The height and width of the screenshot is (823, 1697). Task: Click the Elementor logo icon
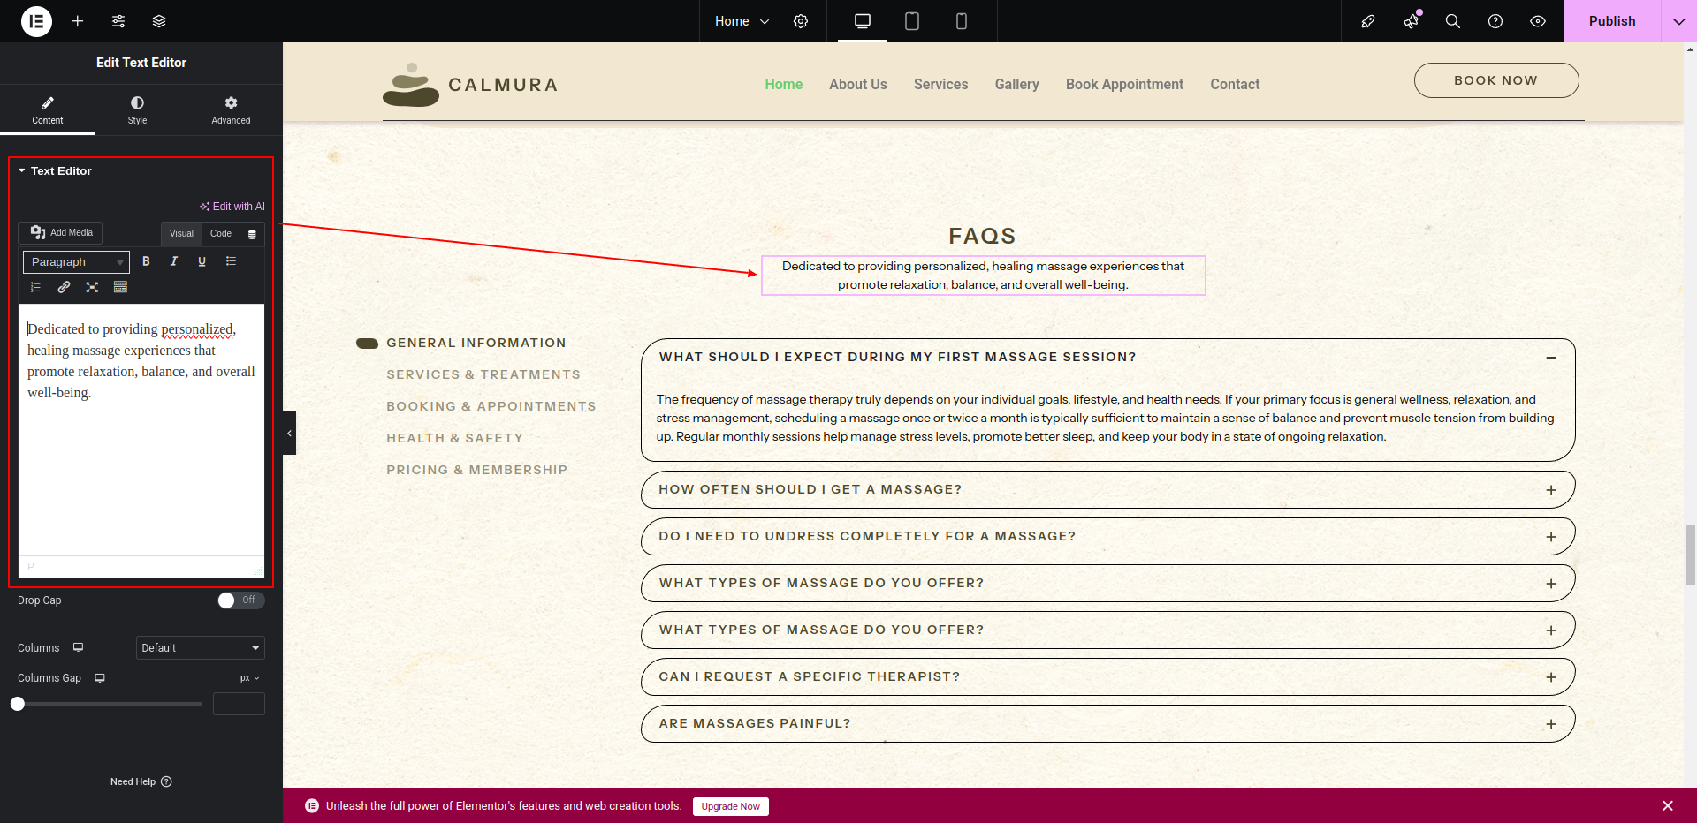point(36,21)
